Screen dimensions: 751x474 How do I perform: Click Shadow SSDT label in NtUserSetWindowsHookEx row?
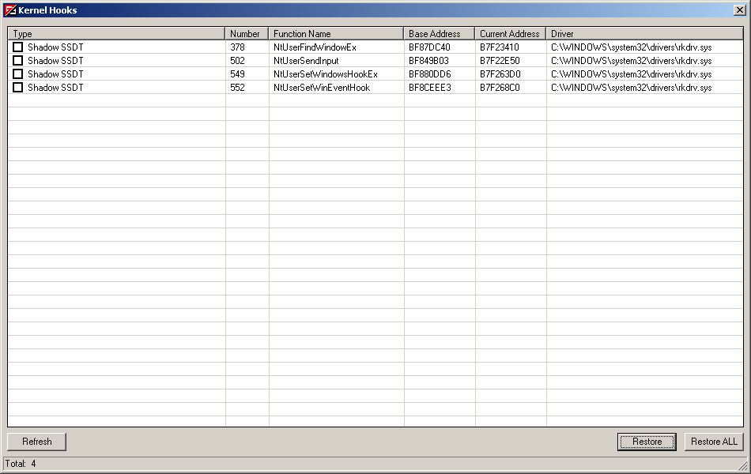(x=55, y=73)
